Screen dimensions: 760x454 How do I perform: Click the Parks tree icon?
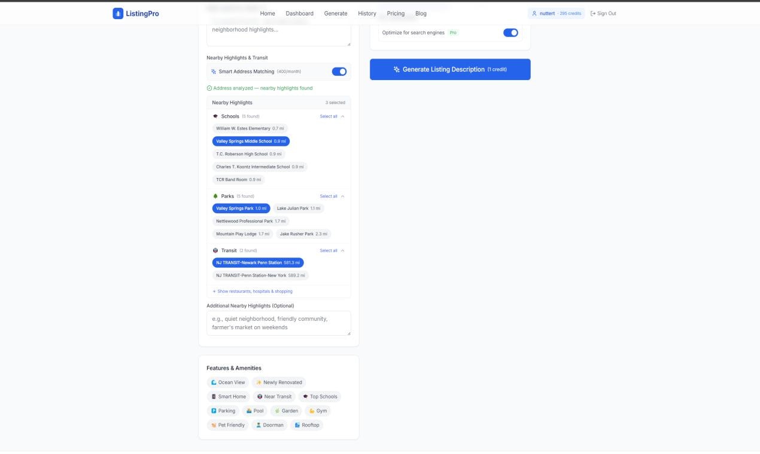(215, 196)
